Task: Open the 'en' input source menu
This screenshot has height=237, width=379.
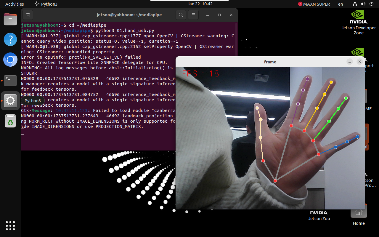Action: (x=341, y=4)
